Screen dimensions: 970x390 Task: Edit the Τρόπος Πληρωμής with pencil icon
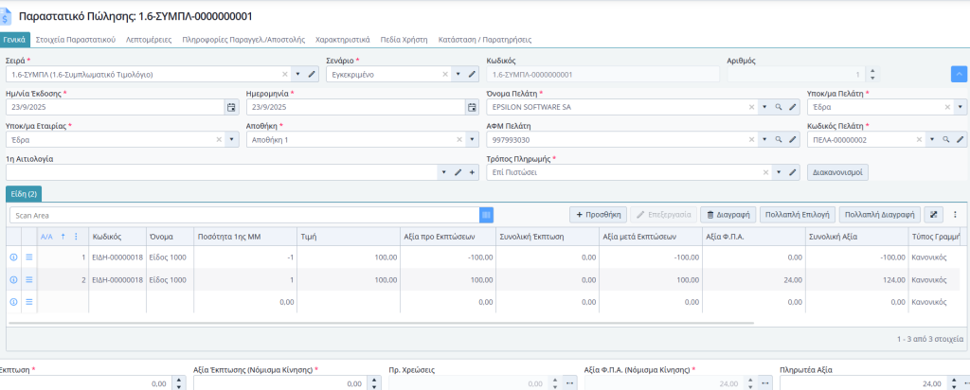click(792, 172)
